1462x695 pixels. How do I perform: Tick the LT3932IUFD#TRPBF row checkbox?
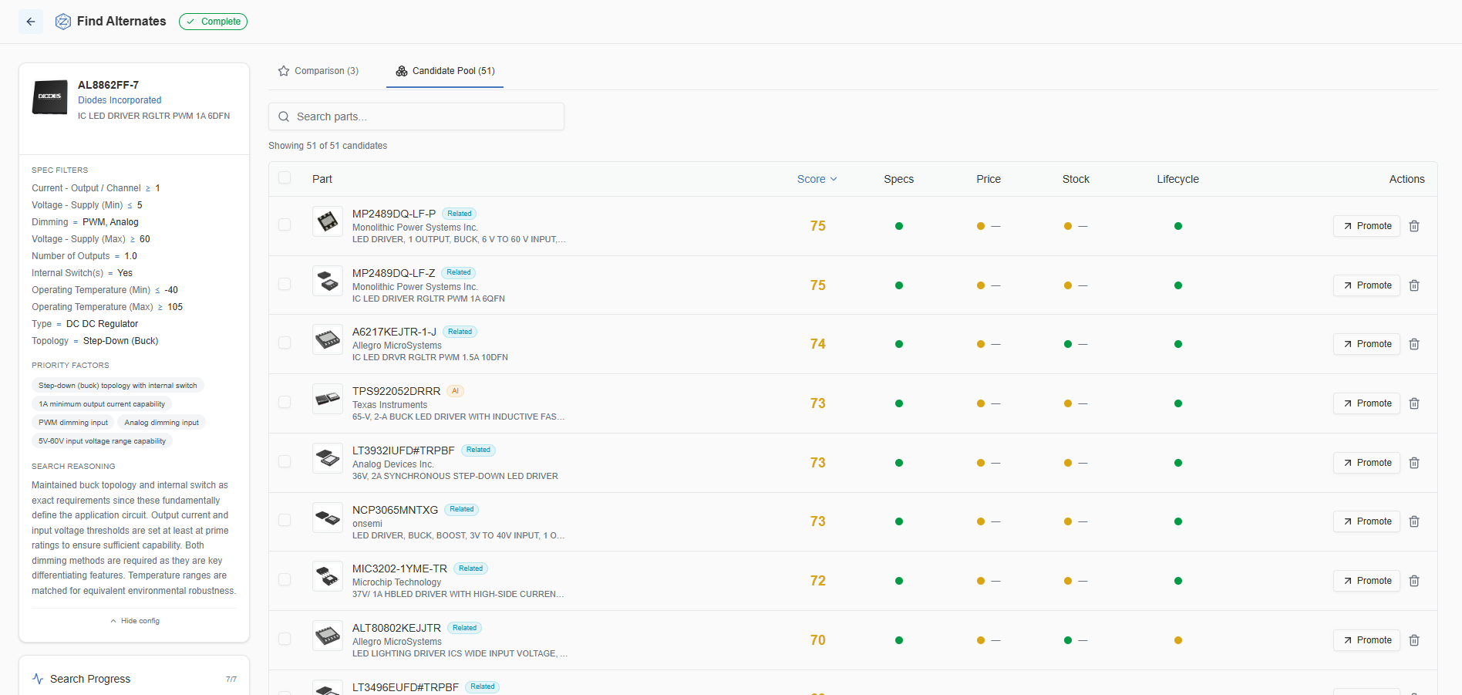285,461
